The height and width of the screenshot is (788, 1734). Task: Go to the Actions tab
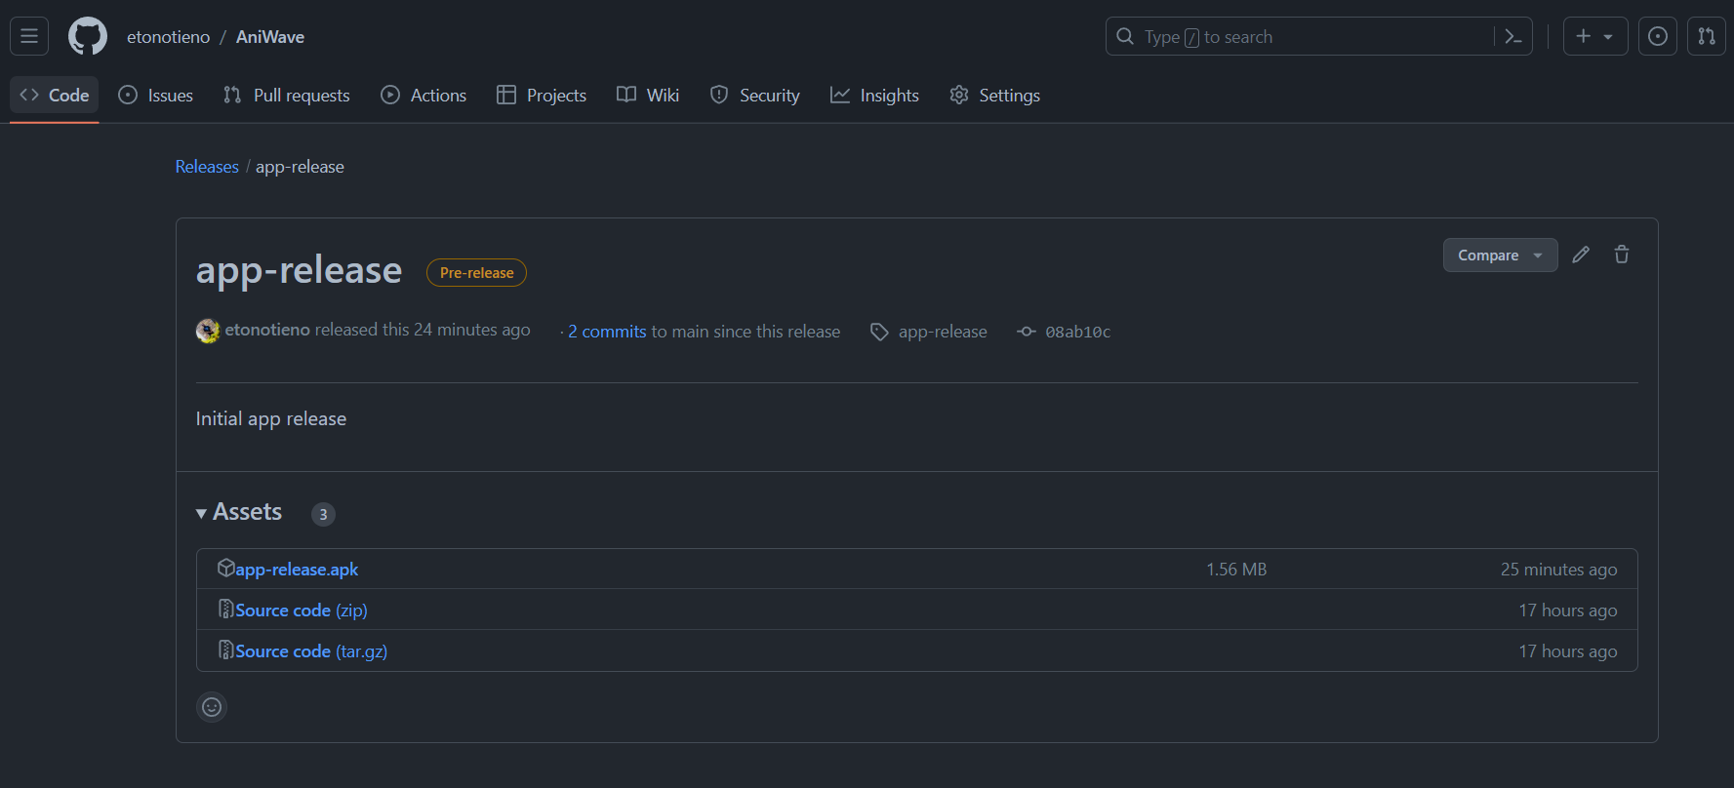click(x=423, y=95)
